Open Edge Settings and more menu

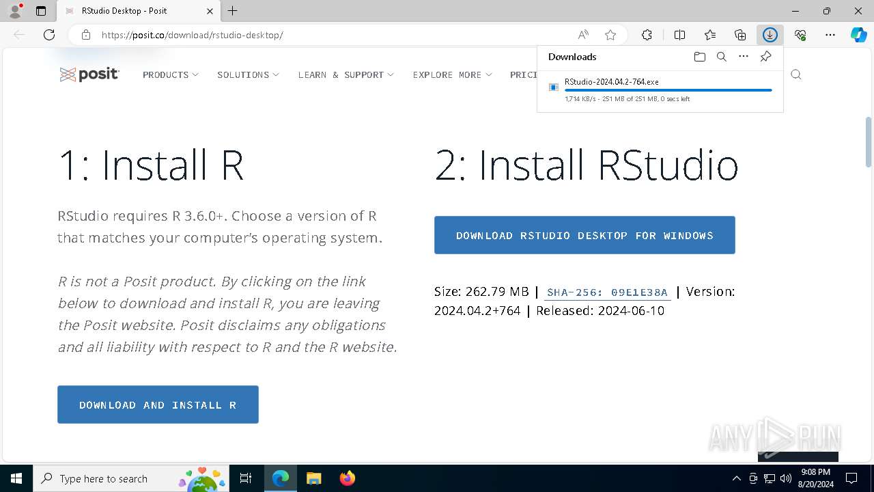830,35
